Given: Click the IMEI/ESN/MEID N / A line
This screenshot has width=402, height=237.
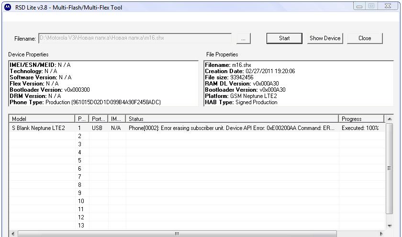Looking at the screenshot, I should tap(40, 65).
